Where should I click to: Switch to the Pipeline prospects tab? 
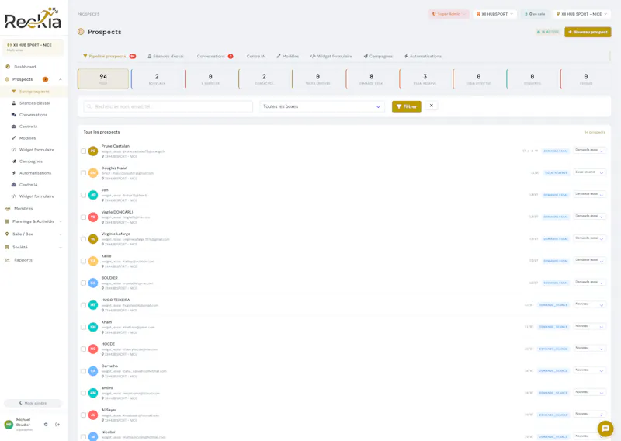(x=109, y=56)
